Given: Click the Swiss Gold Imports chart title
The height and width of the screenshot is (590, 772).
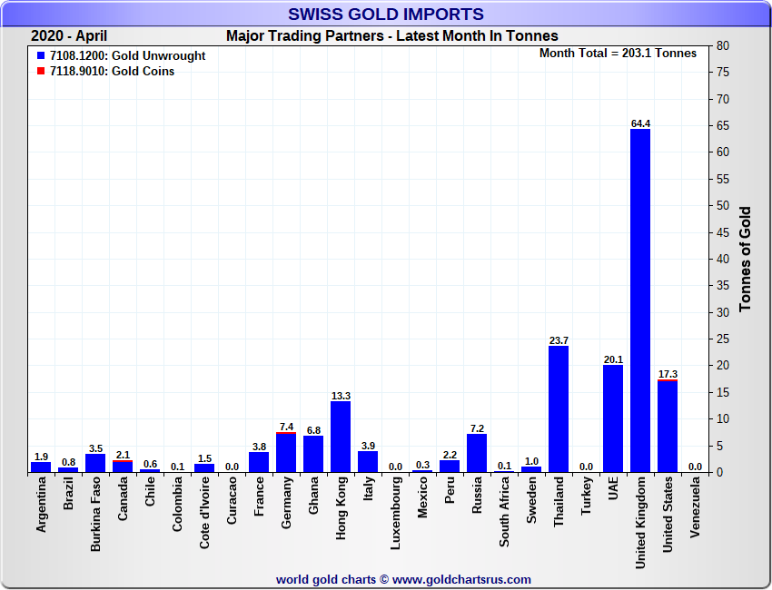Looking at the screenshot, I should coord(386,15).
